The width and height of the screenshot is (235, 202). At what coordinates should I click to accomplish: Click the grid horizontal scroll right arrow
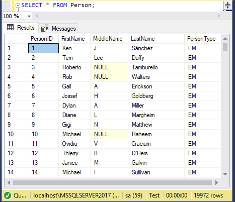pyautogui.click(x=216, y=182)
